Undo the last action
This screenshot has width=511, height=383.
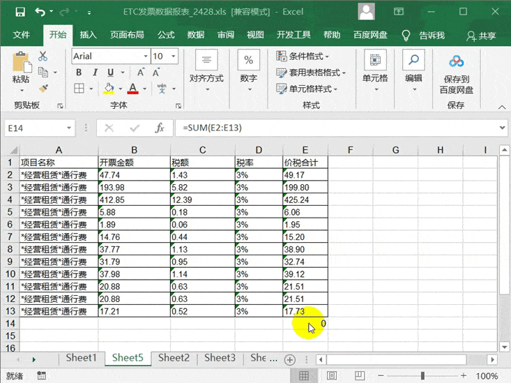tap(40, 12)
